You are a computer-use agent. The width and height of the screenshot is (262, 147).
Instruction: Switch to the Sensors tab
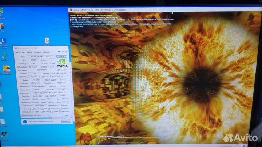(29, 52)
